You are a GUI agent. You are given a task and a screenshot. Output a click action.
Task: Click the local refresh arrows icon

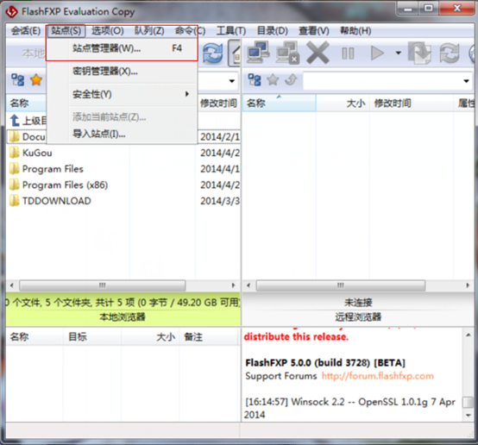pyautogui.click(x=213, y=53)
